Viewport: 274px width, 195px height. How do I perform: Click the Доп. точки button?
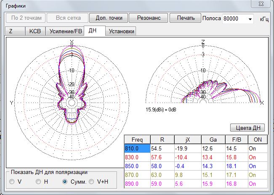(x=109, y=18)
